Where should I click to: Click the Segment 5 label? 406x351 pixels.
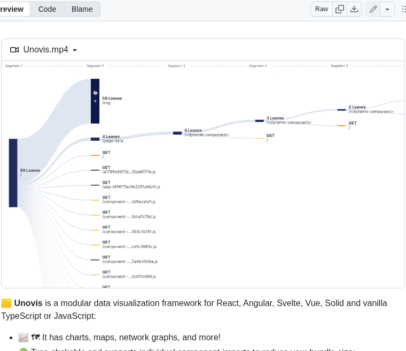(339, 66)
